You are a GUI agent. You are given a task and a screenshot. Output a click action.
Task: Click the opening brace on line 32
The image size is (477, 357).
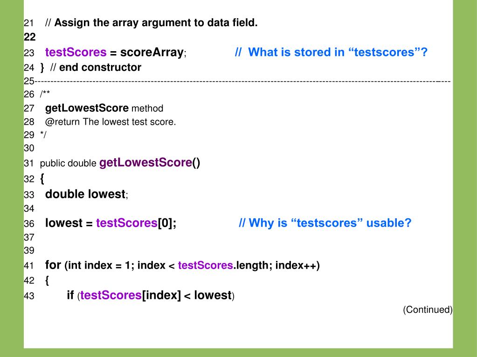(42, 179)
